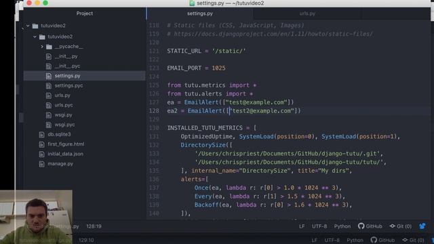Click cursor position 128:19 in status bar
The image size is (434, 244).
94,226
